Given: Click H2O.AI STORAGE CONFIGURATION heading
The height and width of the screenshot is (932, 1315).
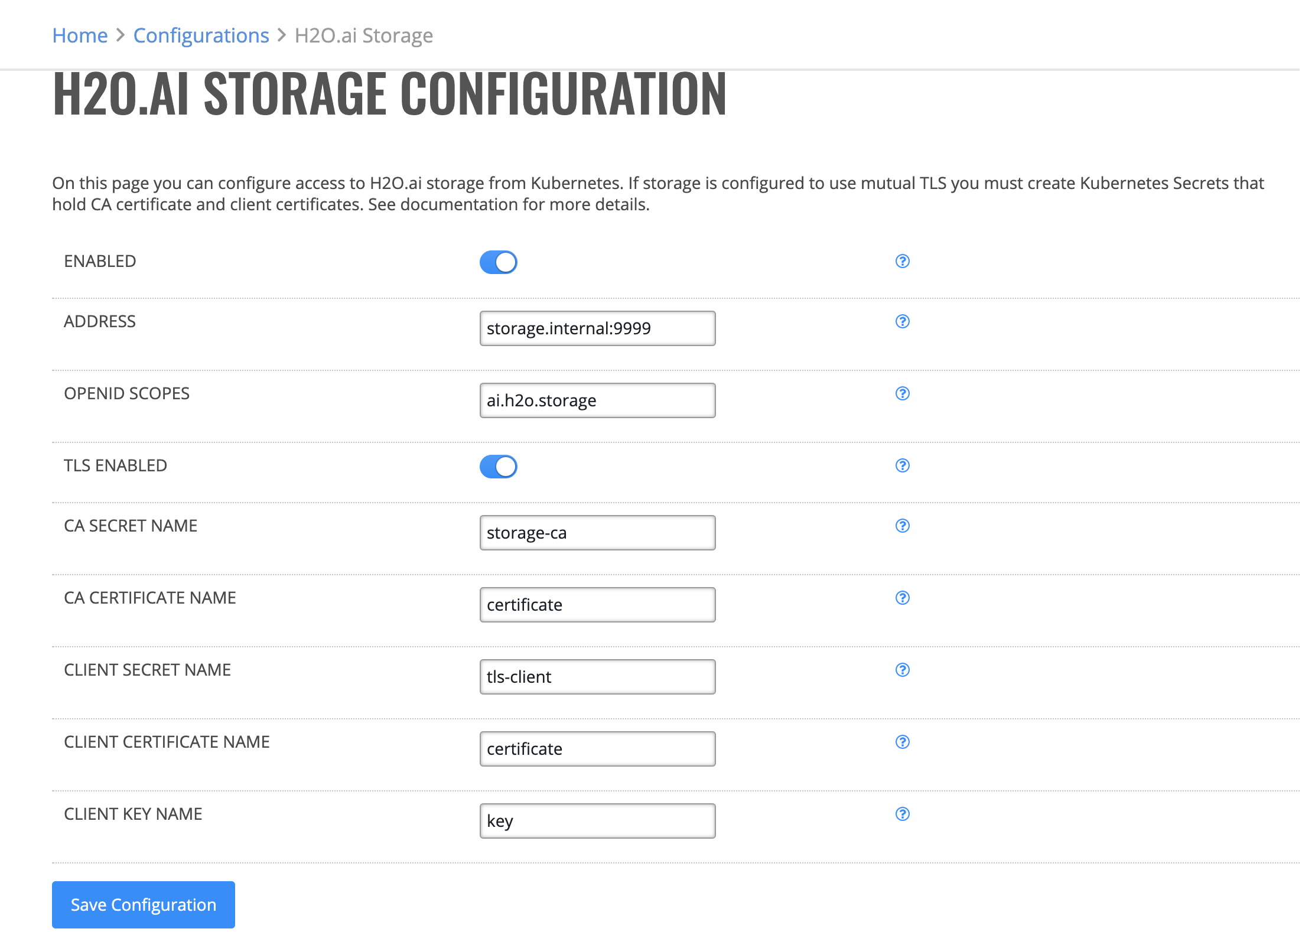Looking at the screenshot, I should pos(389,93).
